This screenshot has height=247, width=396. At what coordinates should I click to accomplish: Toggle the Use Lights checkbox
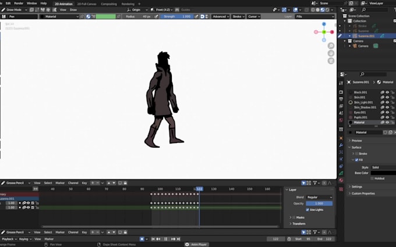pyautogui.click(x=307, y=210)
